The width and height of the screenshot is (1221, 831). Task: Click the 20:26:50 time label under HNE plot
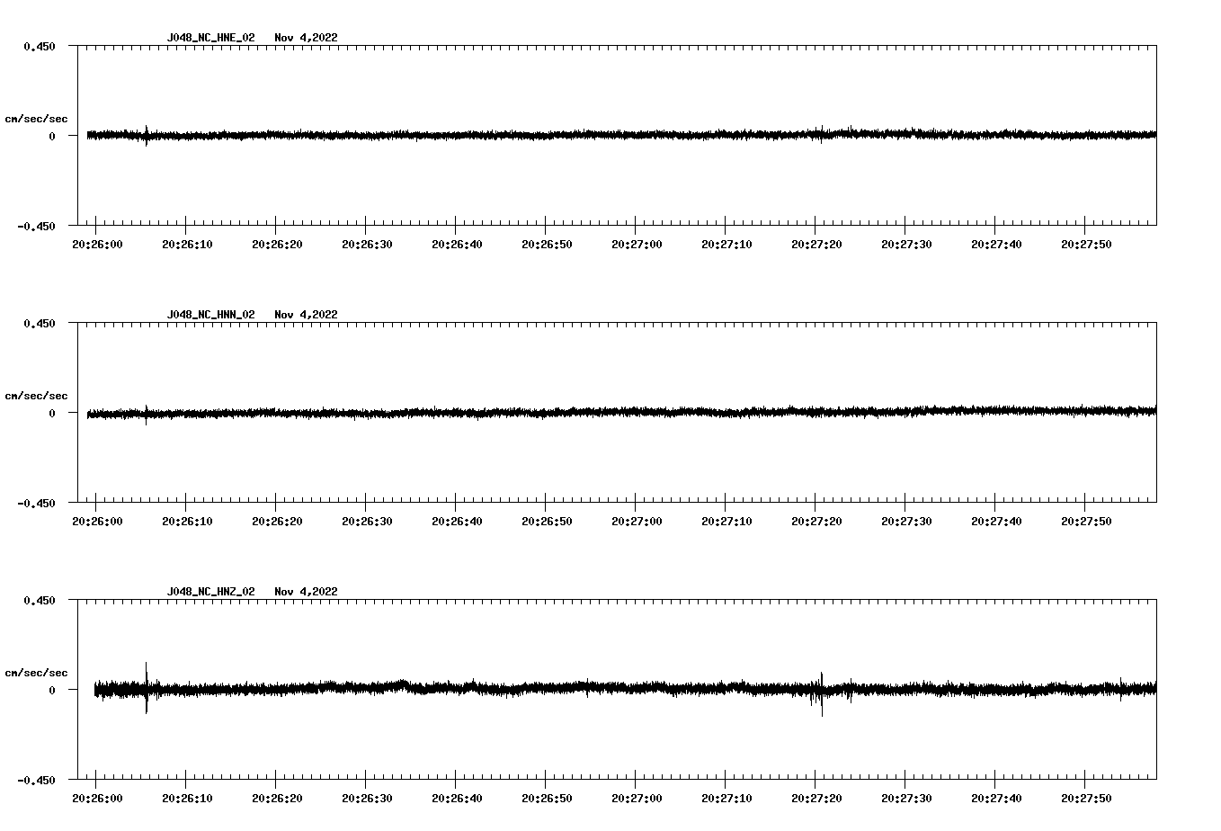[x=547, y=245]
